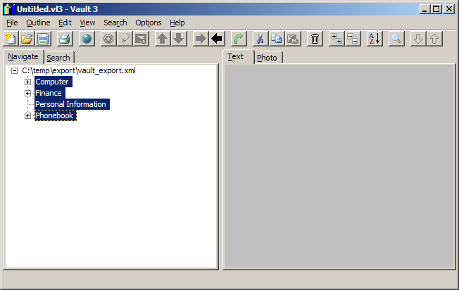Click the Print toolbar icon
Image resolution: width=459 pixels, height=290 pixels.
[65, 39]
